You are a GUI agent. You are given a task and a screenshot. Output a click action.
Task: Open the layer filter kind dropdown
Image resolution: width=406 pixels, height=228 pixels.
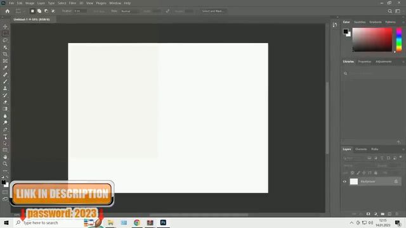coord(353,158)
